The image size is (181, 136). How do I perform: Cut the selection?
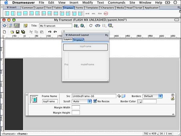[31, 32]
